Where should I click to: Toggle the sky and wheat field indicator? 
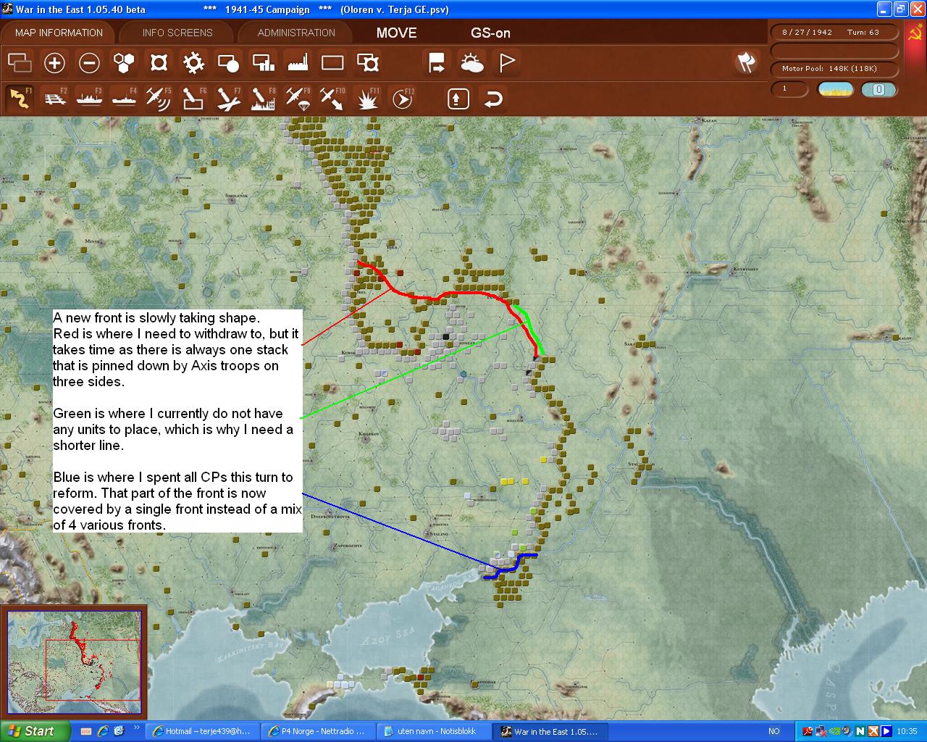[836, 89]
